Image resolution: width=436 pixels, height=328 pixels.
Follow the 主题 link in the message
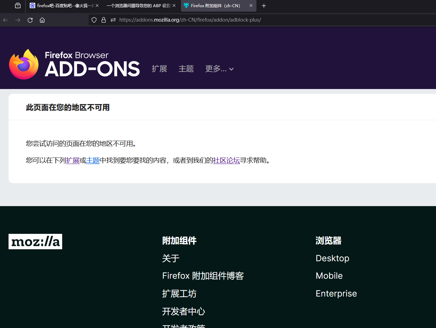pos(93,160)
